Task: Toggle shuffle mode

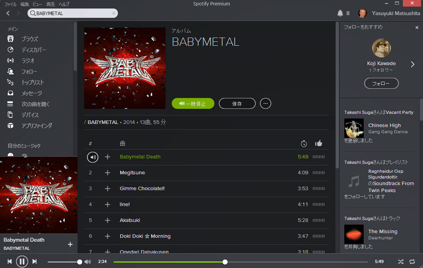Action: coord(401,261)
